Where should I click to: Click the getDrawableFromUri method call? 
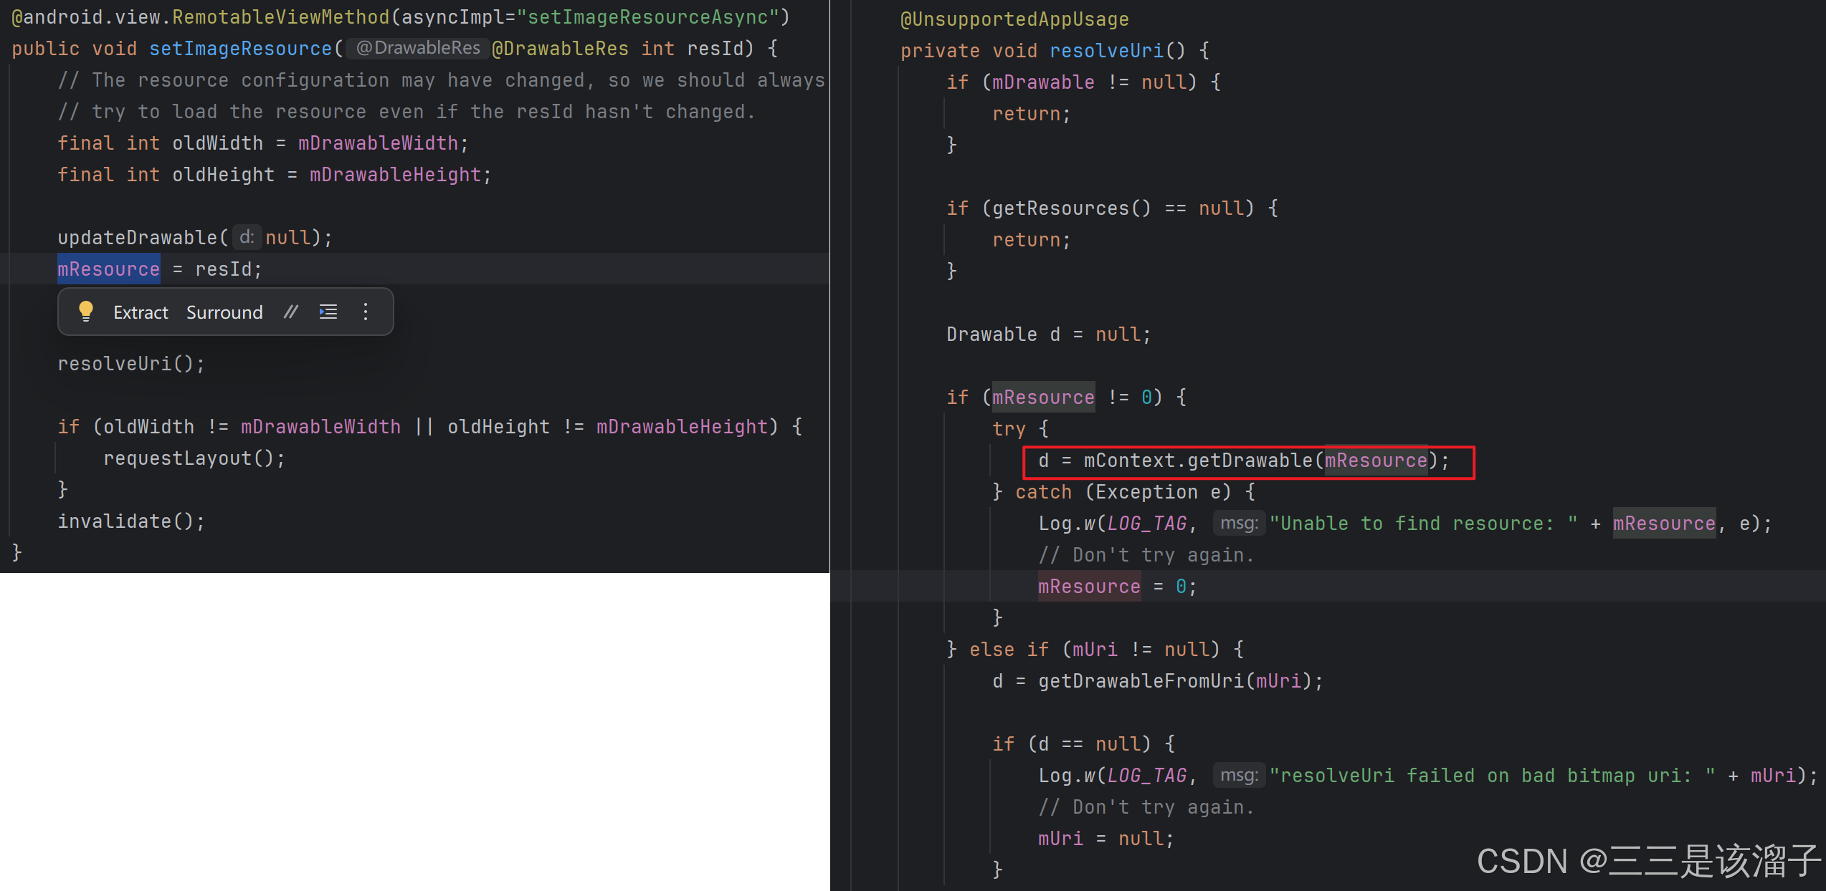(1141, 681)
